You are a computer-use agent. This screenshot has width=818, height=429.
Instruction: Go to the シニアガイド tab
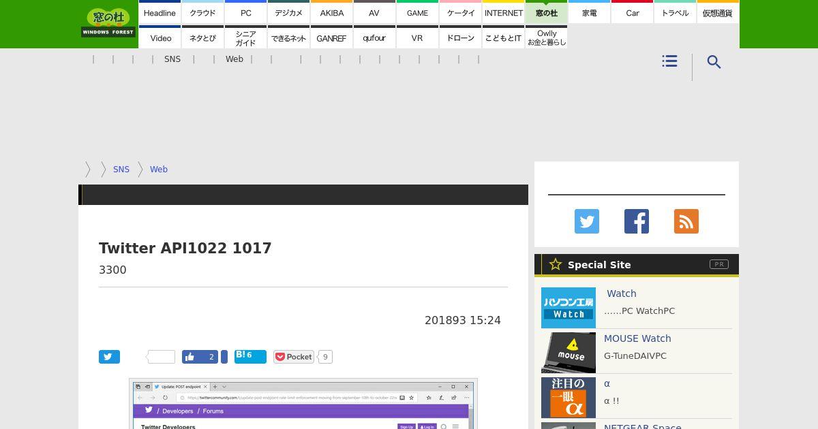click(245, 38)
